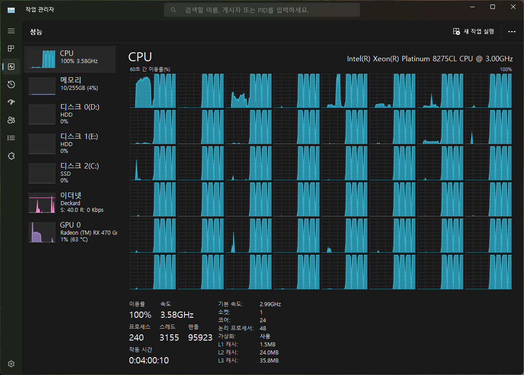Select 디스크 1(E:) in the sidebar
Screen dimensions: 524x375
(70, 144)
